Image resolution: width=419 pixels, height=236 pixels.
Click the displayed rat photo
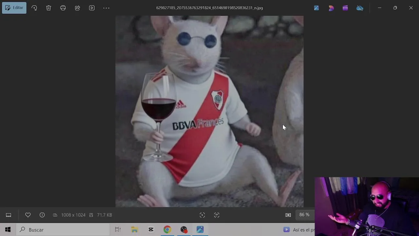coord(209,111)
